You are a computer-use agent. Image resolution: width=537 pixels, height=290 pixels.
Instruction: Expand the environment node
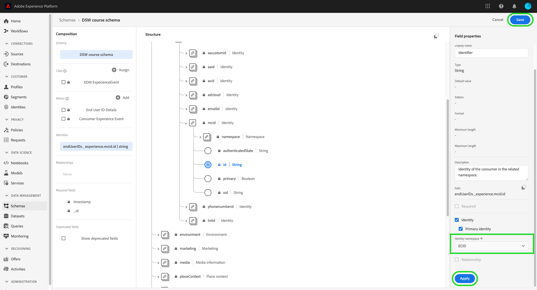[158, 235]
